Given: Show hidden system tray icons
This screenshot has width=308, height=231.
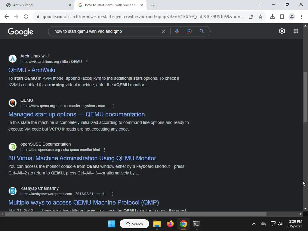Looking at the screenshot, I should tap(254, 224).
